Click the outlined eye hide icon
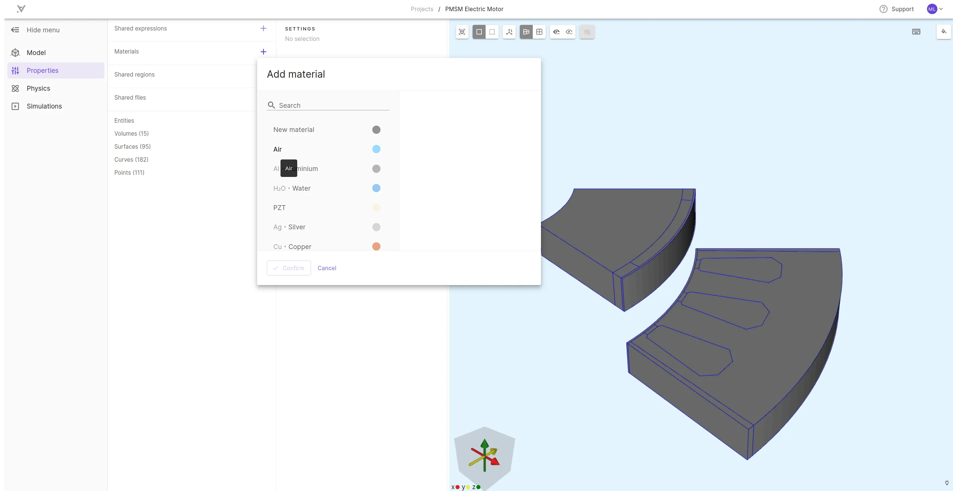Image resolution: width=953 pixels, height=491 pixels. 569,32
